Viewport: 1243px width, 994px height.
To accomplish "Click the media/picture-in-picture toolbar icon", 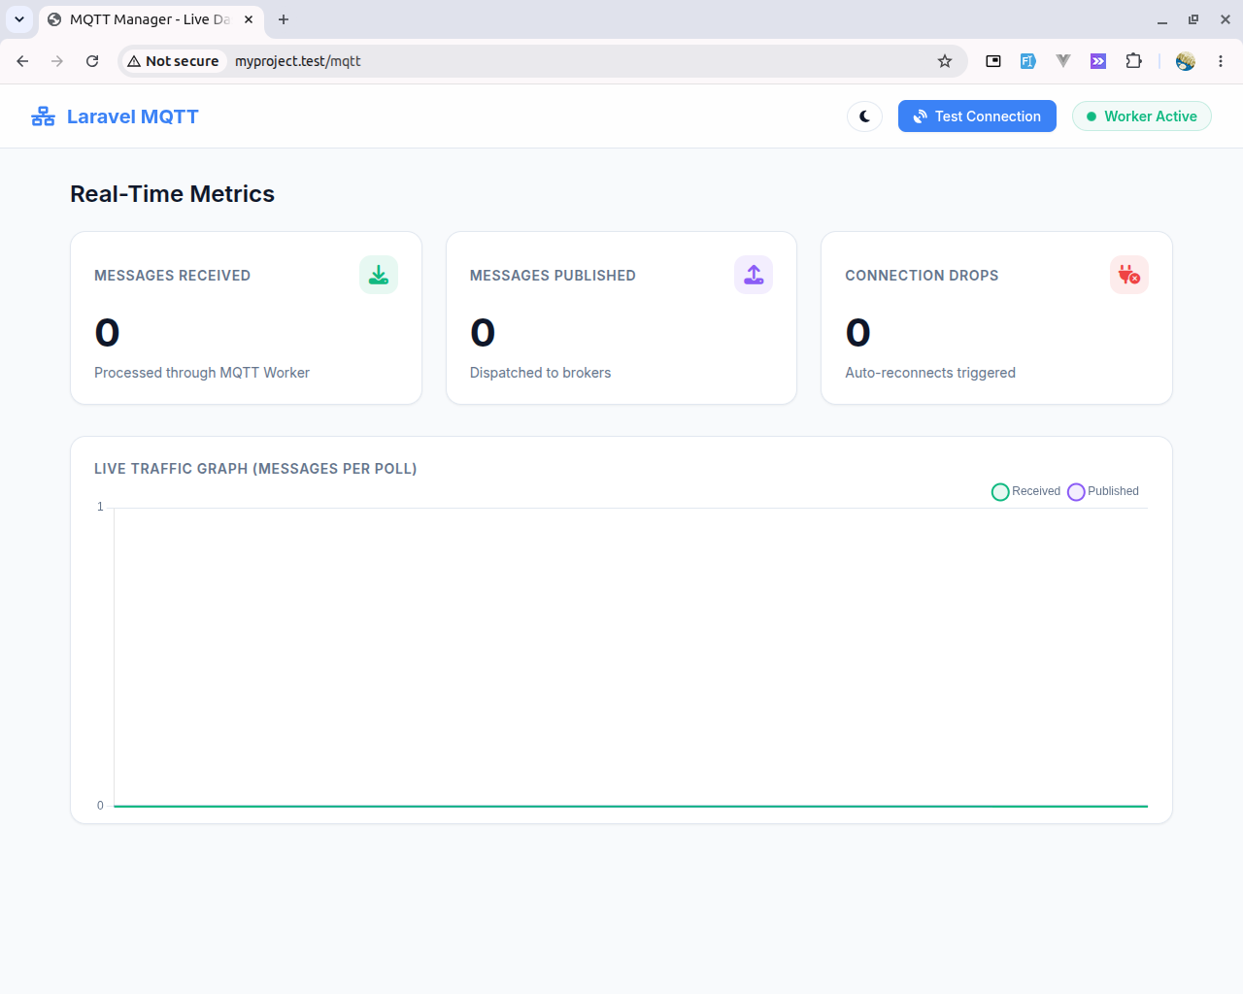I will 993,61.
